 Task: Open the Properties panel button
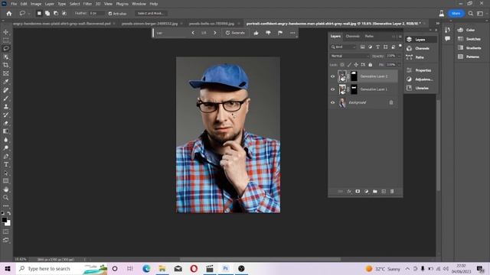pyautogui.click(x=420, y=70)
